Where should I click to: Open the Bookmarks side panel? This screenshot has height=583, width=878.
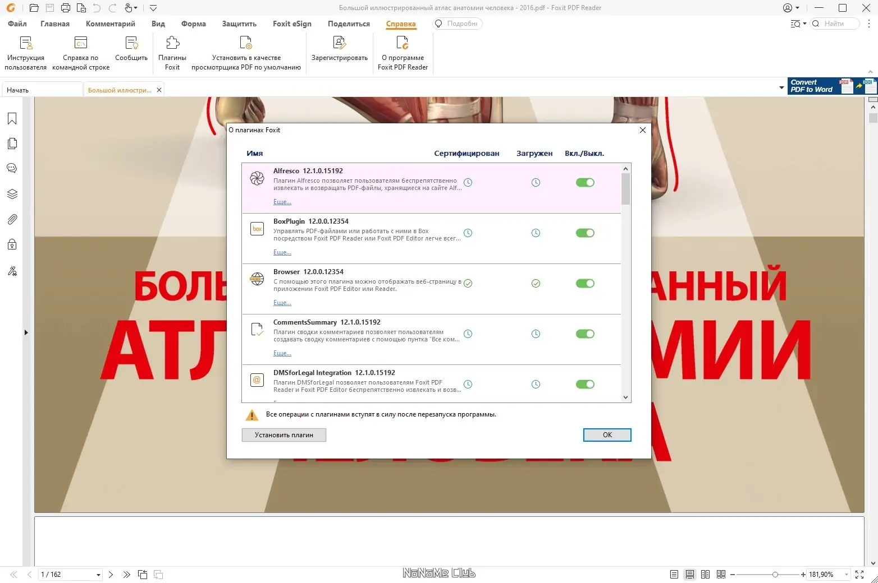point(12,119)
